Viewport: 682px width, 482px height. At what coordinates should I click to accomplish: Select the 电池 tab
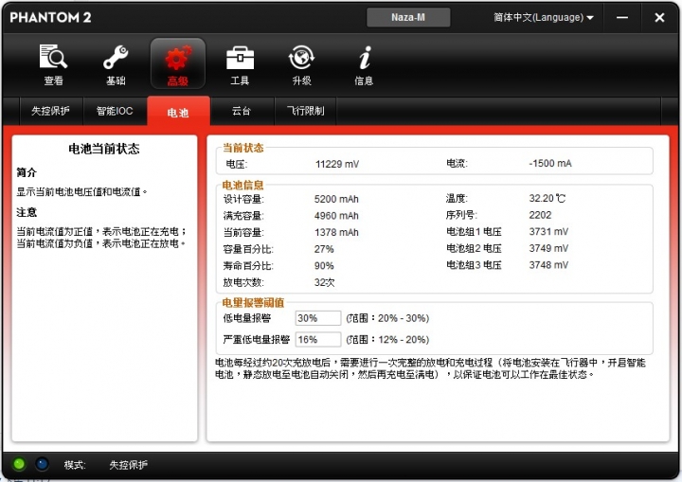[178, 112]
